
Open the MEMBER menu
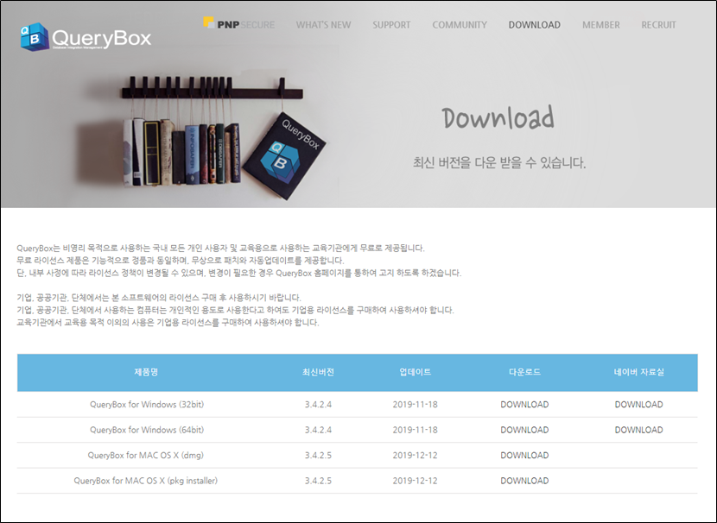coord(601,25)
